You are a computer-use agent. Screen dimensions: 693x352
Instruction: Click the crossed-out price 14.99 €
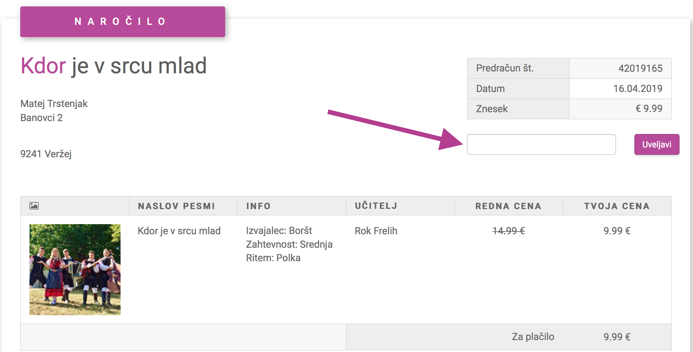tap(508, 231)
